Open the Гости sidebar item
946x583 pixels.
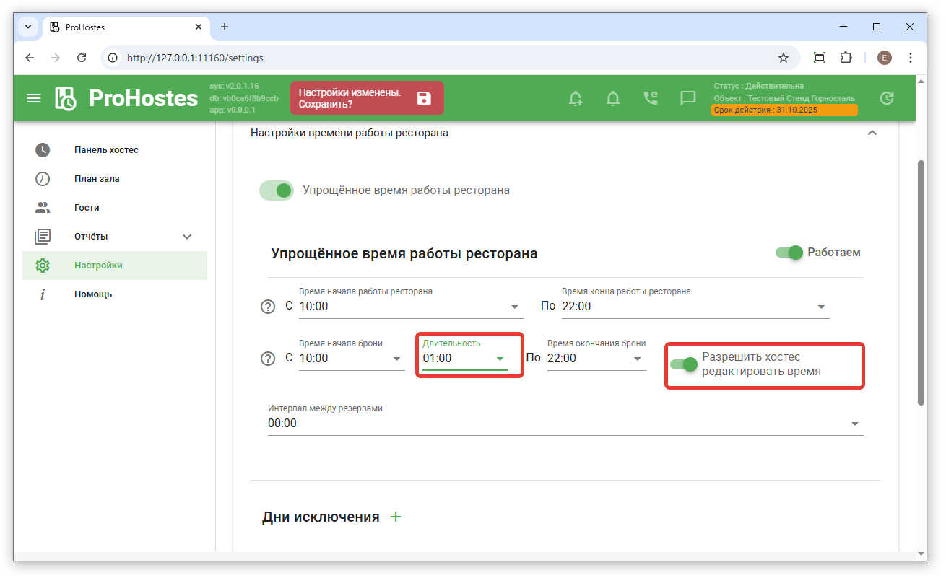(86, 208)
